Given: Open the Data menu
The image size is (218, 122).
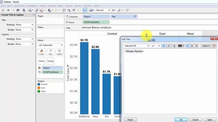Looking at the screenshot, I should coord(10,6).
